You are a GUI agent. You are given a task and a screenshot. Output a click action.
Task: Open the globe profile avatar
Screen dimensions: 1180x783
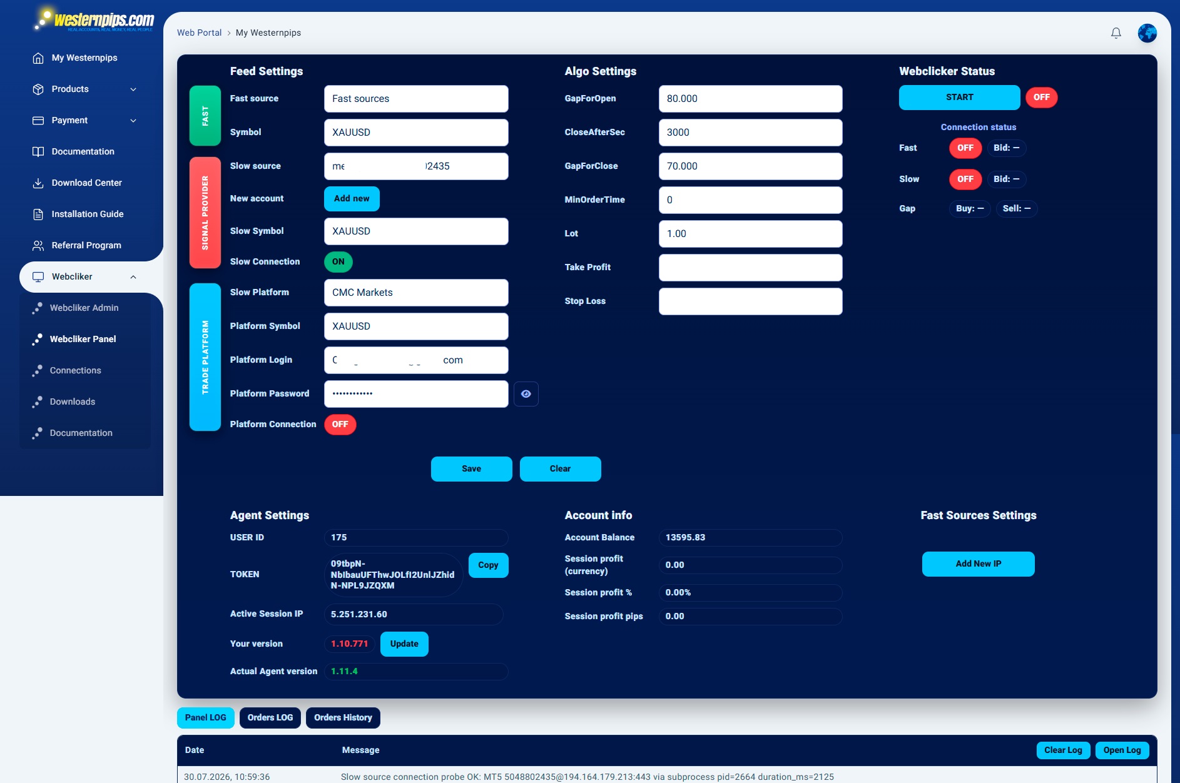click(1147, 33)
